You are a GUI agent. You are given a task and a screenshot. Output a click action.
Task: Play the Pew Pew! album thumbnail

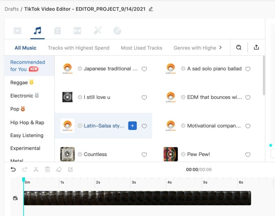tap(170, 154)
